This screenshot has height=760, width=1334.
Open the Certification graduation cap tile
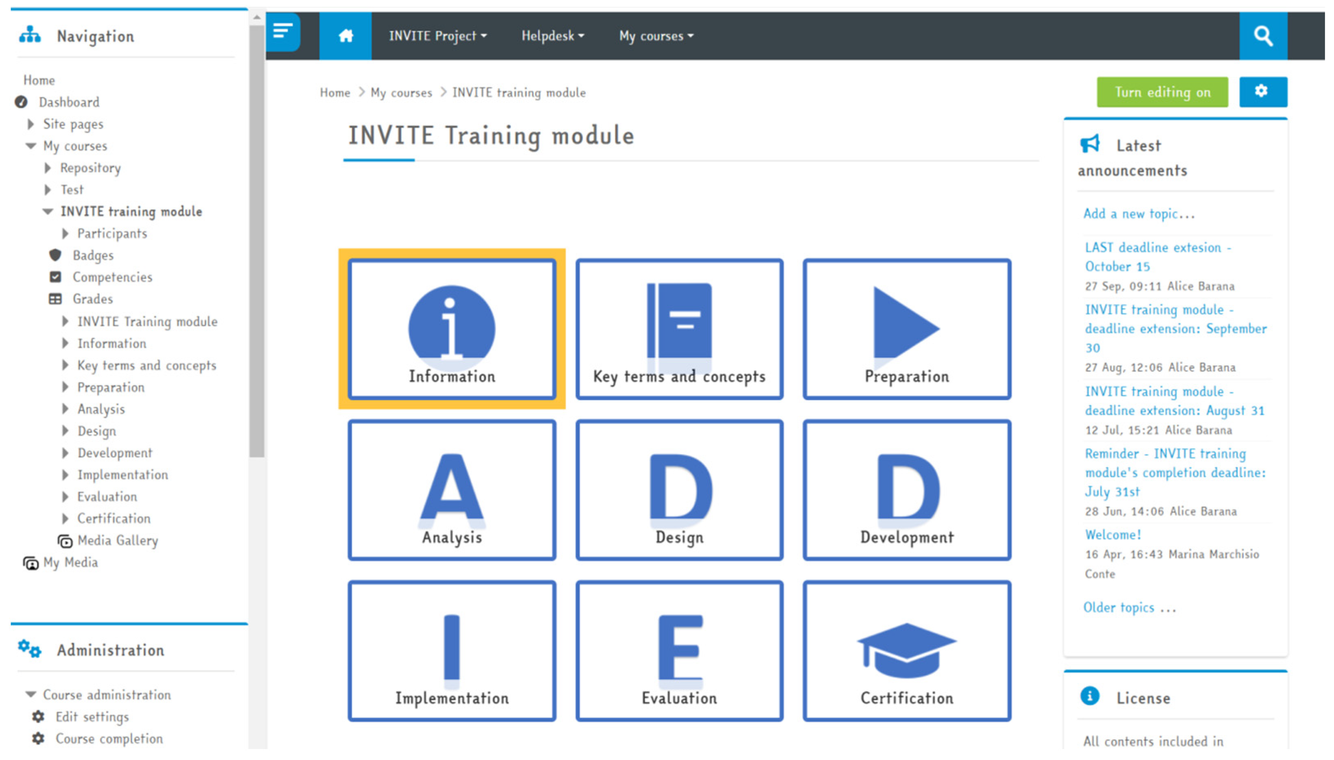pos(906,651)
